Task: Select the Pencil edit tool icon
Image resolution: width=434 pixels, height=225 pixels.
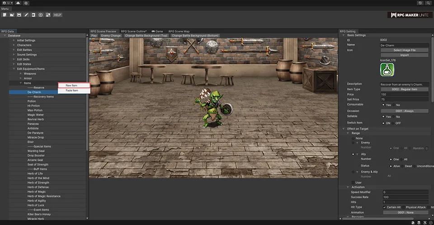Action: point(26,15)
